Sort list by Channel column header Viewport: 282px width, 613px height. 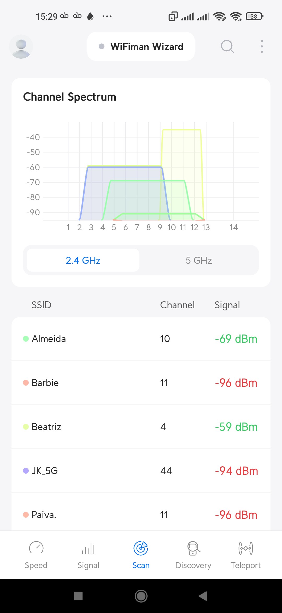177,305
